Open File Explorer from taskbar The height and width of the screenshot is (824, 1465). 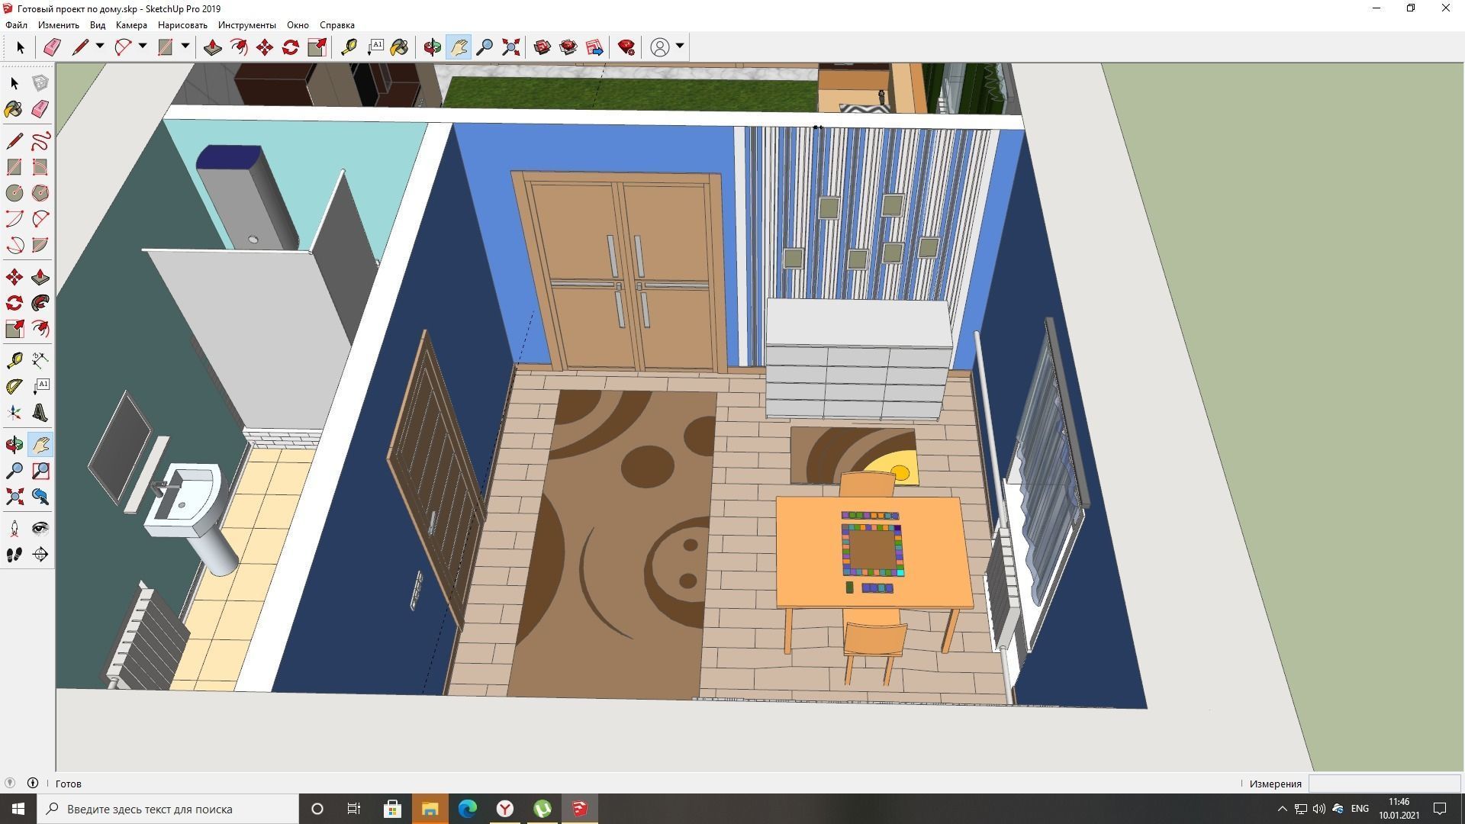[x=430, y=809]
